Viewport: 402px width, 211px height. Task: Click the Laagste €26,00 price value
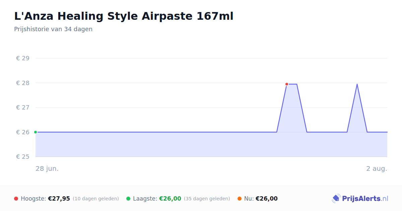[170, 199]
